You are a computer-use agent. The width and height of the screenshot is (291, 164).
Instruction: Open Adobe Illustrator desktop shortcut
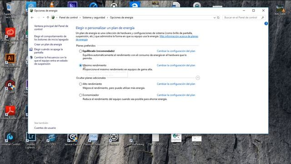coord(10,62)
